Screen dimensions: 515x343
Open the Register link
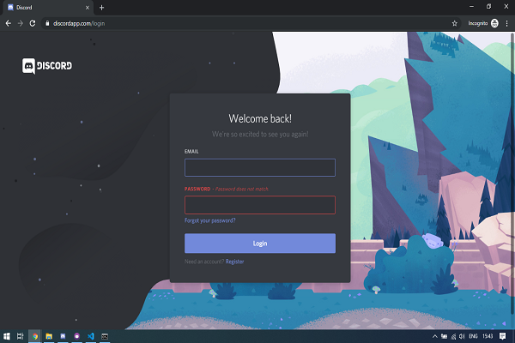tap(234, 262)
